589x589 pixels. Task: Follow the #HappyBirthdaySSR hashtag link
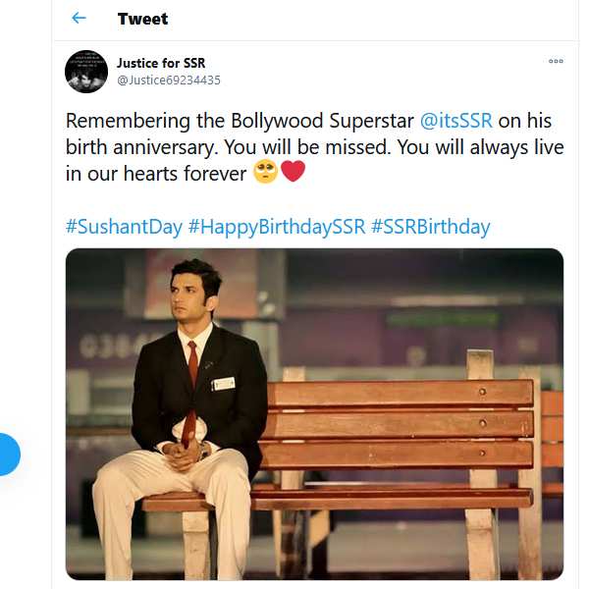pos(276,227)
